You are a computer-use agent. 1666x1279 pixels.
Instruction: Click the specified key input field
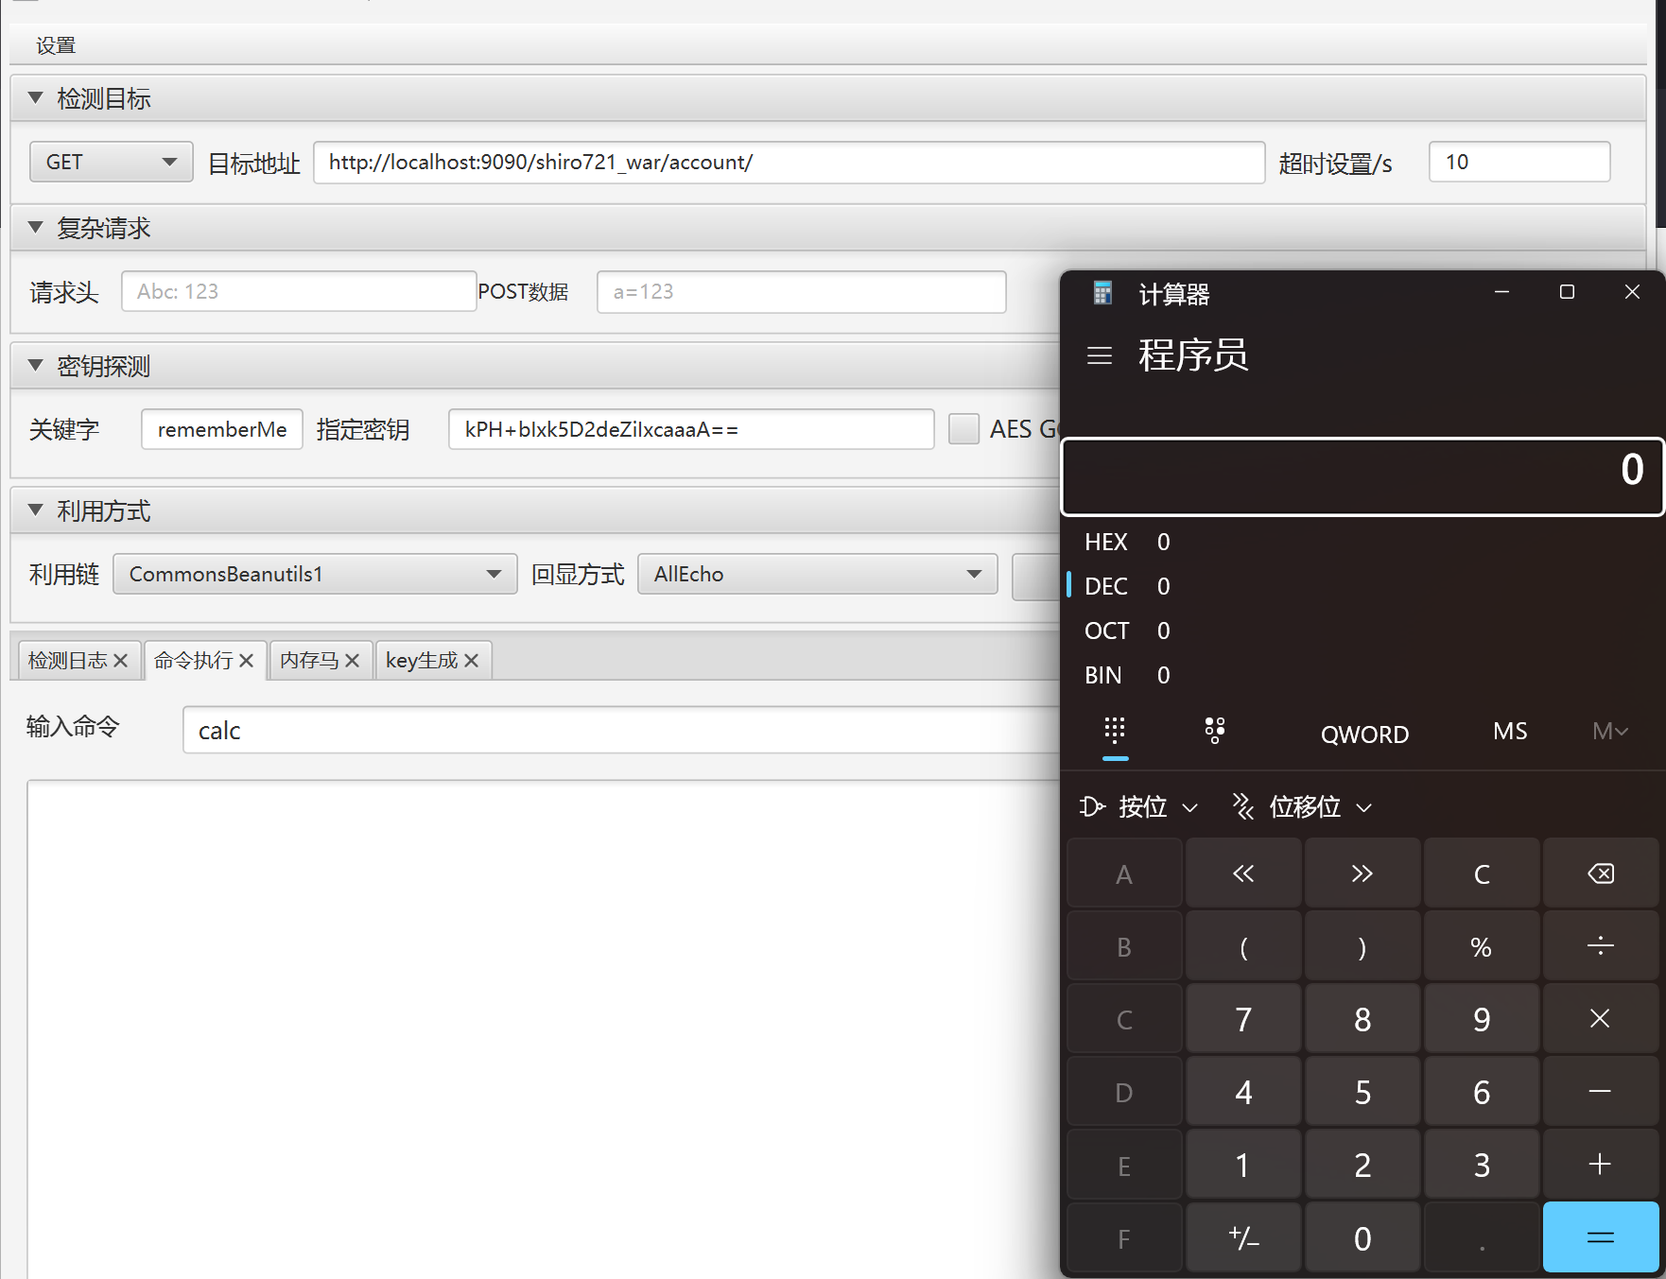691,429
